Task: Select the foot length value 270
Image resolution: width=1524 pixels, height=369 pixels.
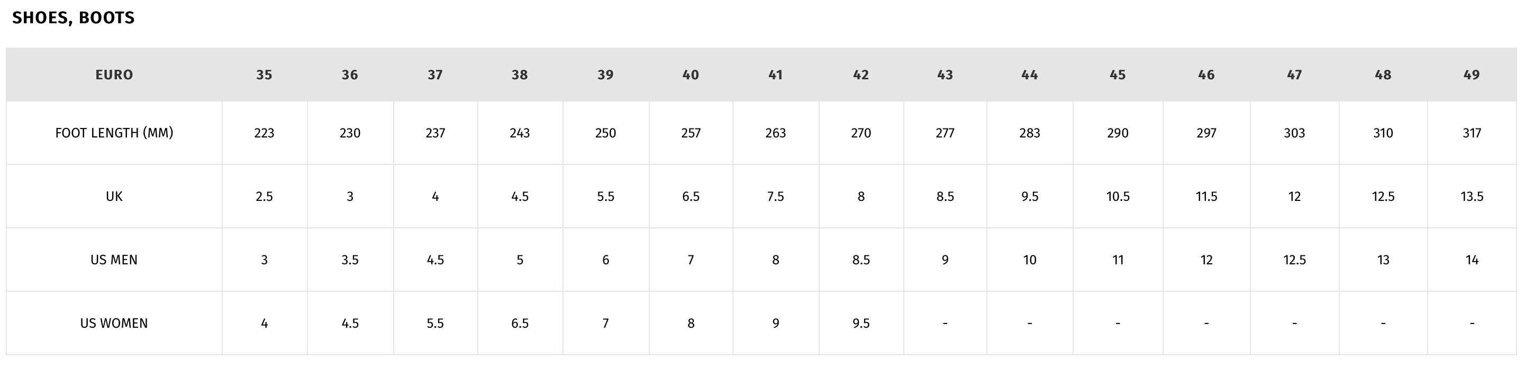Action: tap(861, 133)
